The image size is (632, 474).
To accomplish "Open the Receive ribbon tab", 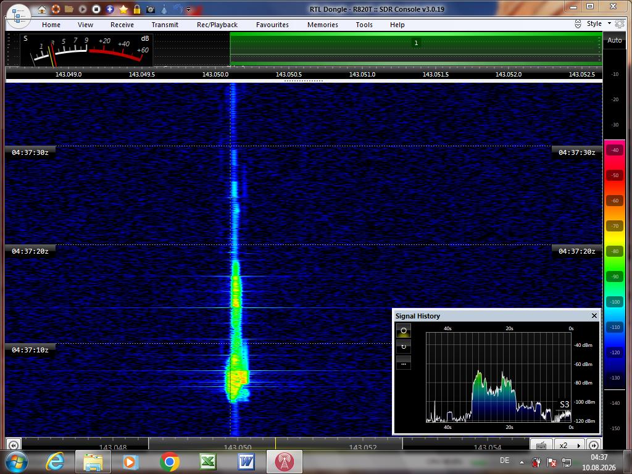I will (122, 25).
